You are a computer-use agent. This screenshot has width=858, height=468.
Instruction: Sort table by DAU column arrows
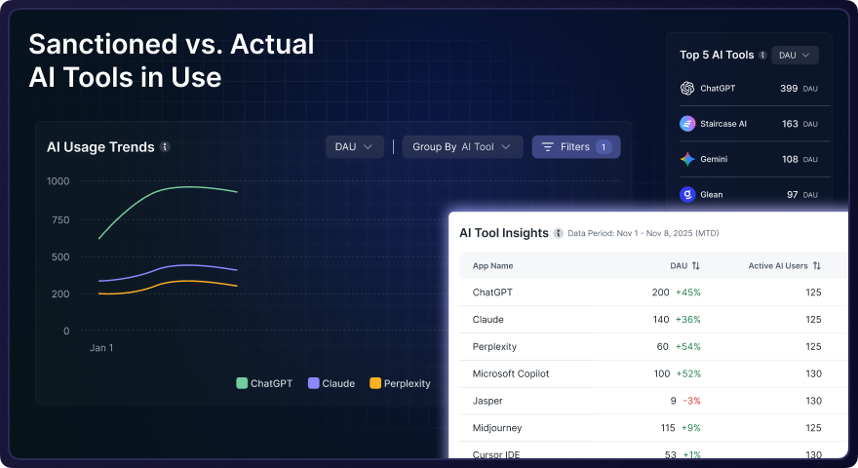696,265
